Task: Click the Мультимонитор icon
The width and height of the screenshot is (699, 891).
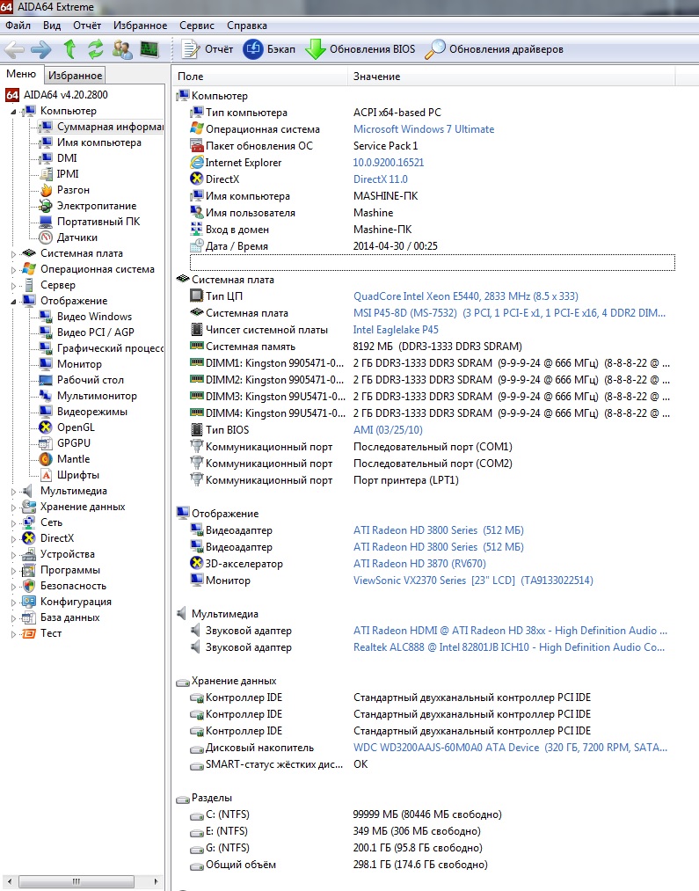Action: point(46,396)
